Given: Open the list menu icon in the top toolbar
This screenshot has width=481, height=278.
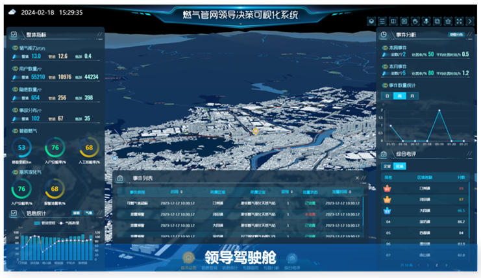Looking at the screenshot, I should [382, 21].
